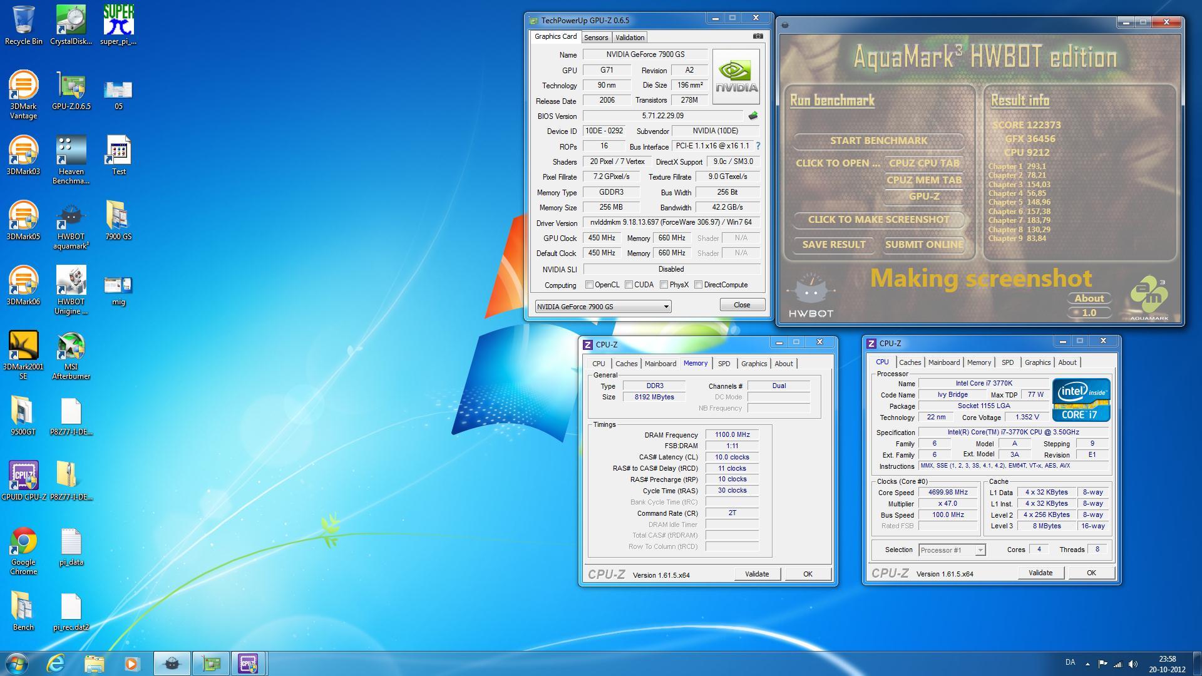Image resolution: width=1202 pixels, height=676 pixels.
Task: Open the HWBOT aquamark3 desktop icon
Action: (x=71, y=225)
